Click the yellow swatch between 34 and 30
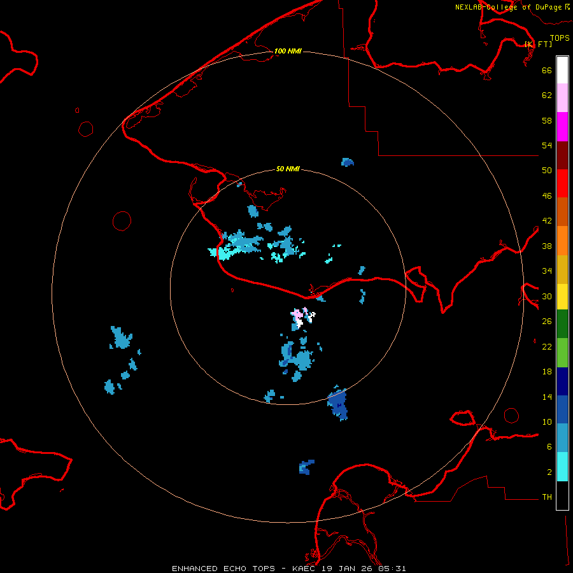The width and height of the screenshot is (573, 573). [562, 297]
